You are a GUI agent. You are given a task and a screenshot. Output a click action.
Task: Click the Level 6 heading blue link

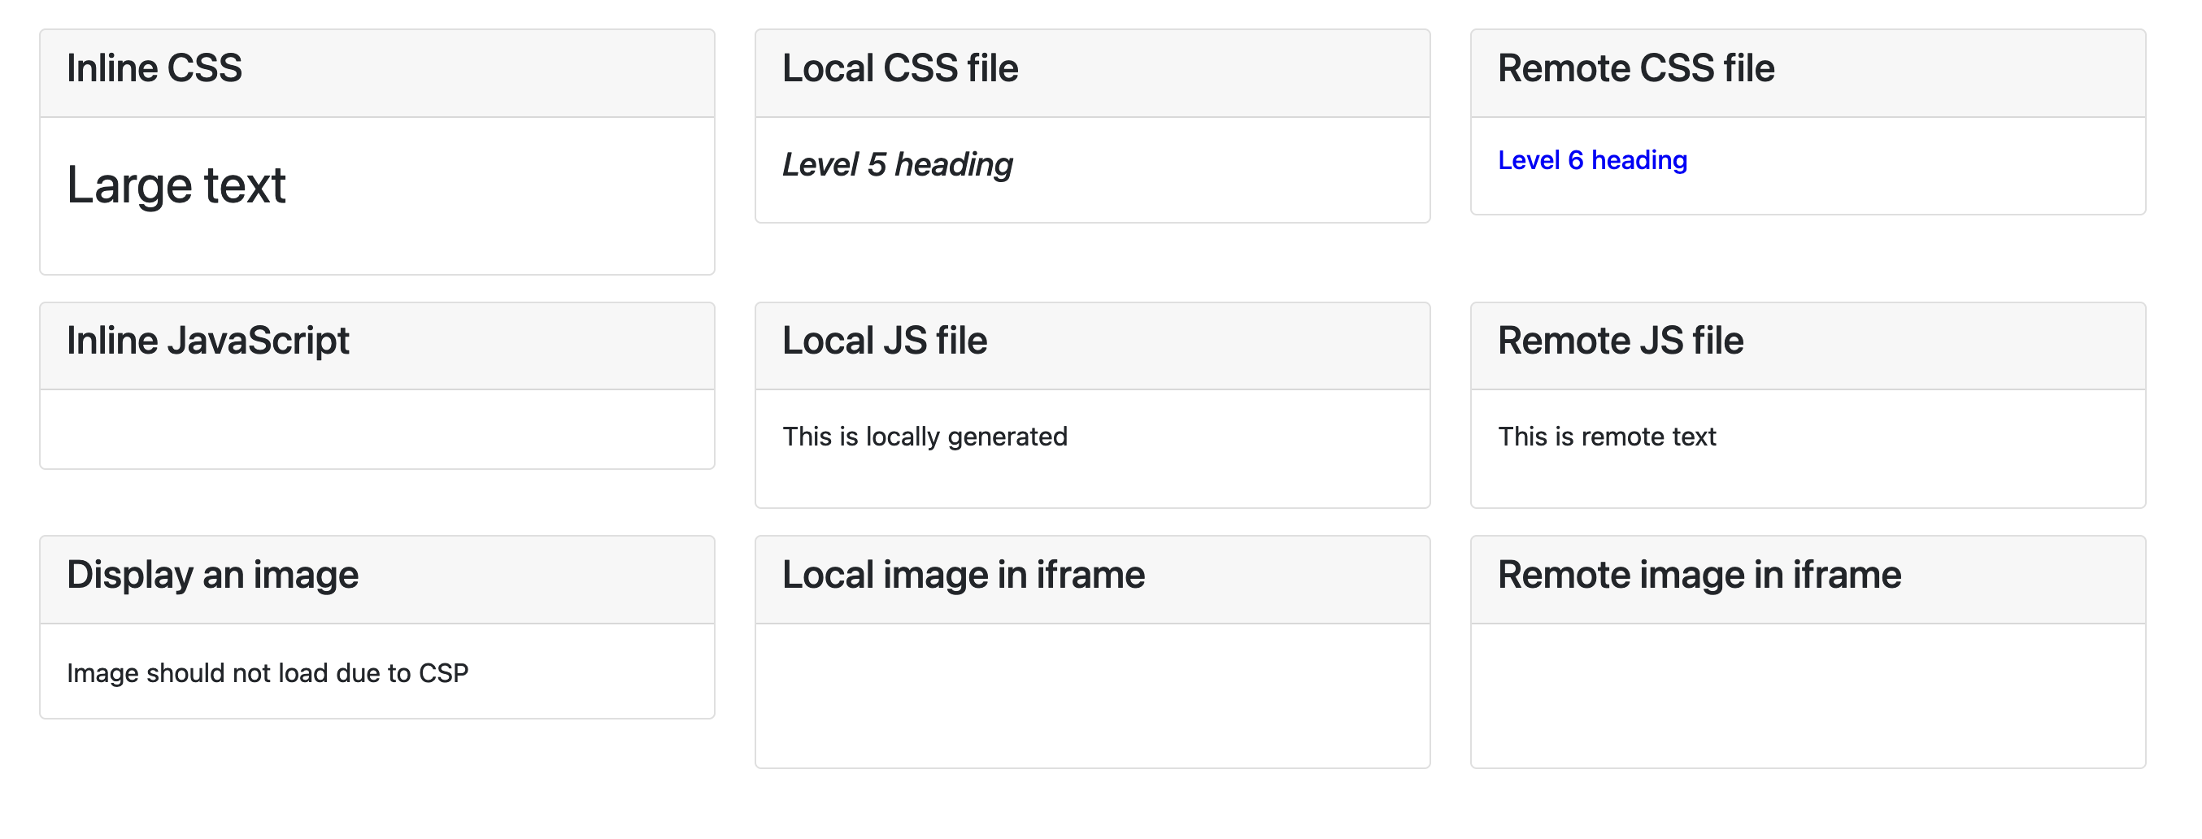click(x=1591, y=159)
